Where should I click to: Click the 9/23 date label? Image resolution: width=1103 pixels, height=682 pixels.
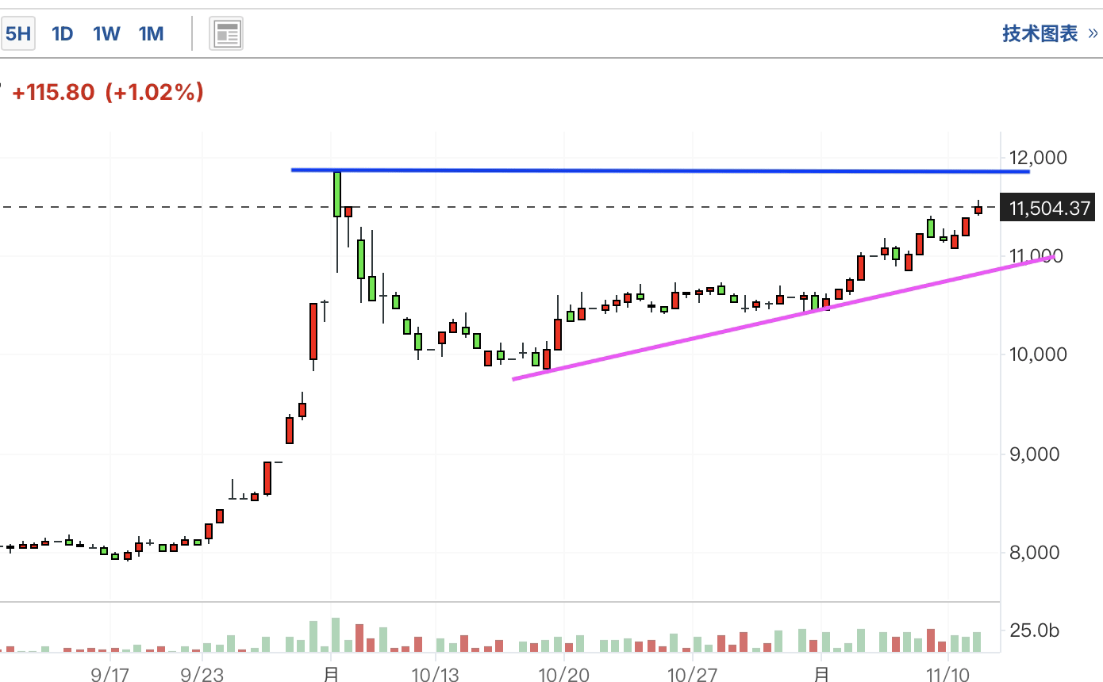(202, 674)
